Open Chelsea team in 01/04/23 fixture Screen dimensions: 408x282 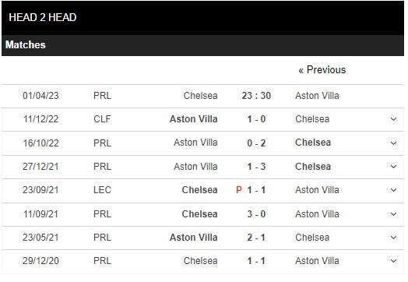[x=200, y=96]
